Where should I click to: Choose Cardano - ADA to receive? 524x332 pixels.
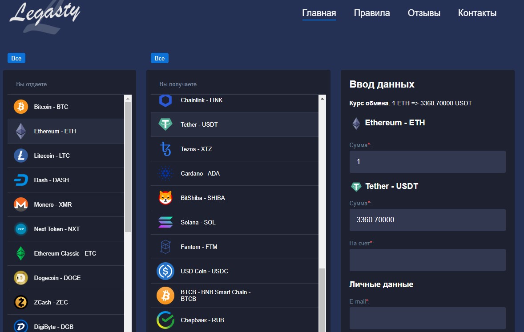[234, 173]
